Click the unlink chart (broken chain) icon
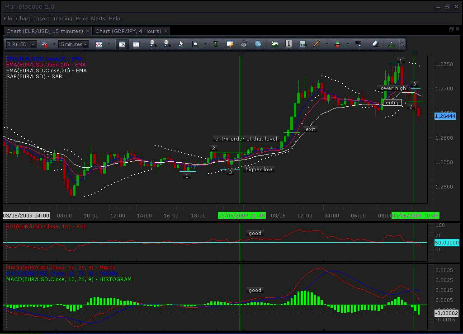This screenshot has height=334, width=463. (x=44, y=44)
